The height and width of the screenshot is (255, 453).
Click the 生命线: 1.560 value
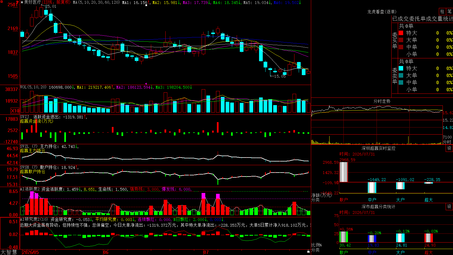[113, 189]
